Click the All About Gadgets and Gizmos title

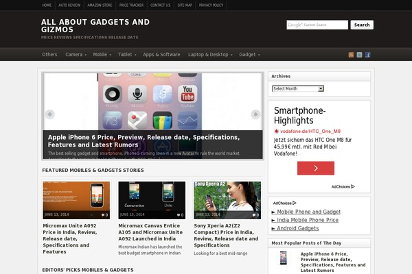coord(95,26)
